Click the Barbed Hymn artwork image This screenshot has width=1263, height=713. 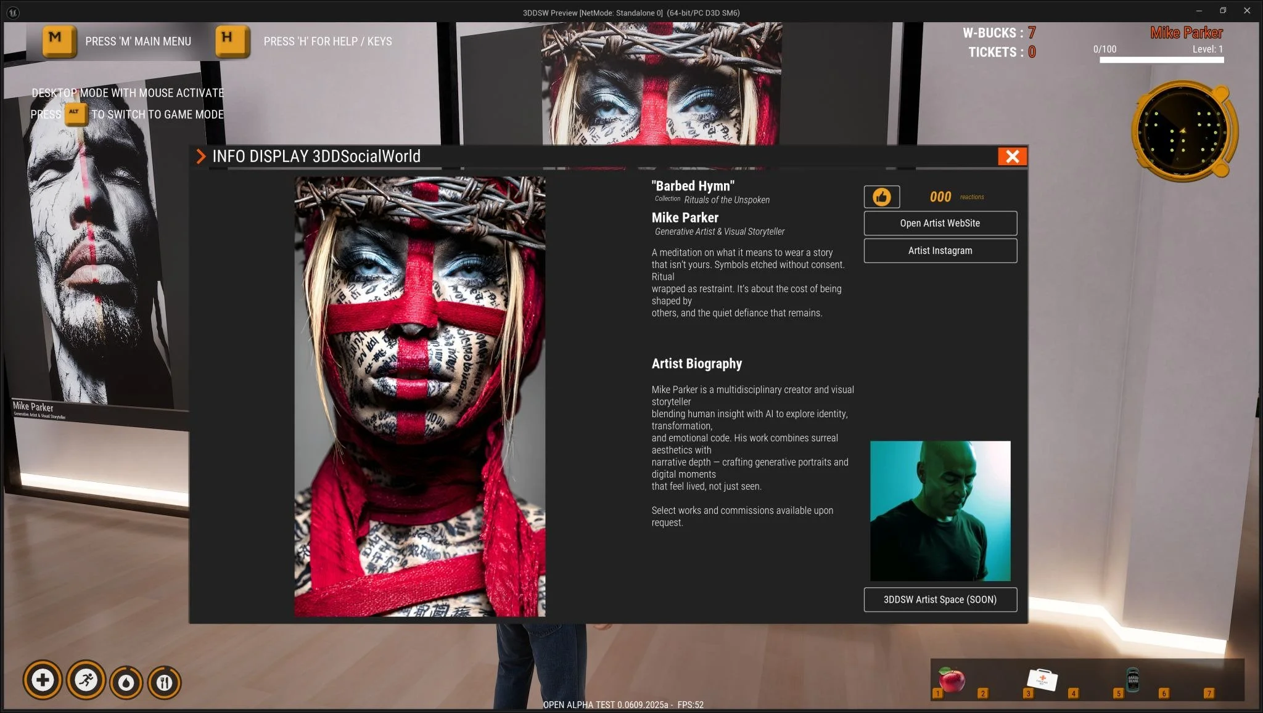(419, 396)
